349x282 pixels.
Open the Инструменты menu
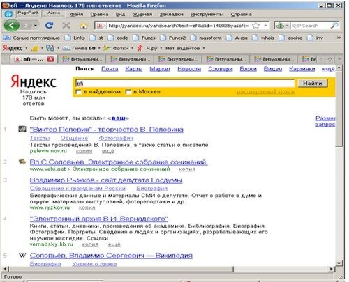[x=207, y=14]
